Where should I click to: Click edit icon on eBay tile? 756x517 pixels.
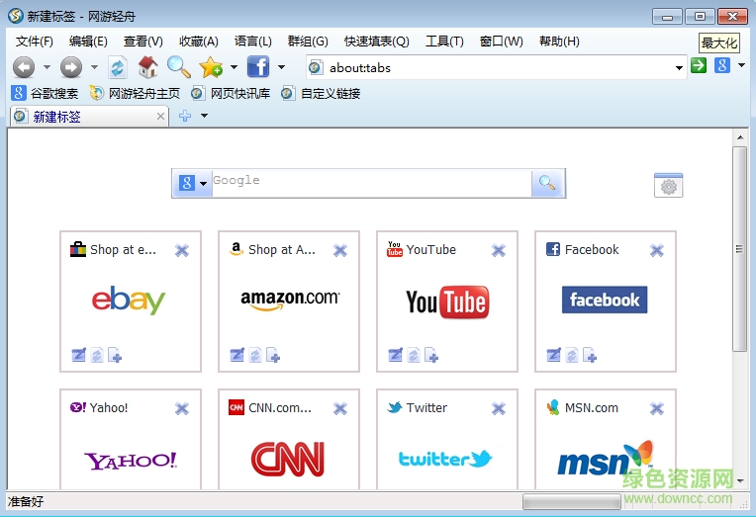(78, 355)
